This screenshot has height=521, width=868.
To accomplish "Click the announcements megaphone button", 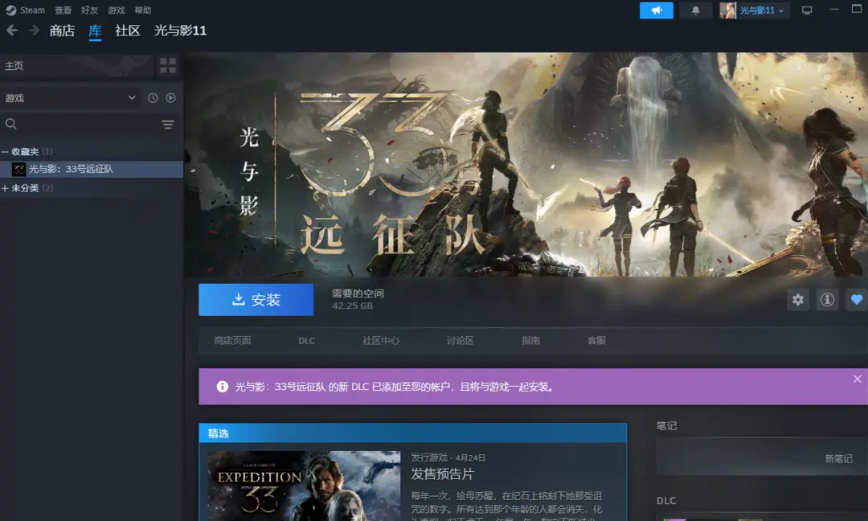I will (656, 10).
